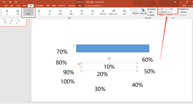Click the 40% text on the slide
The height and width of the screenshot is (104, 193).
137,85
